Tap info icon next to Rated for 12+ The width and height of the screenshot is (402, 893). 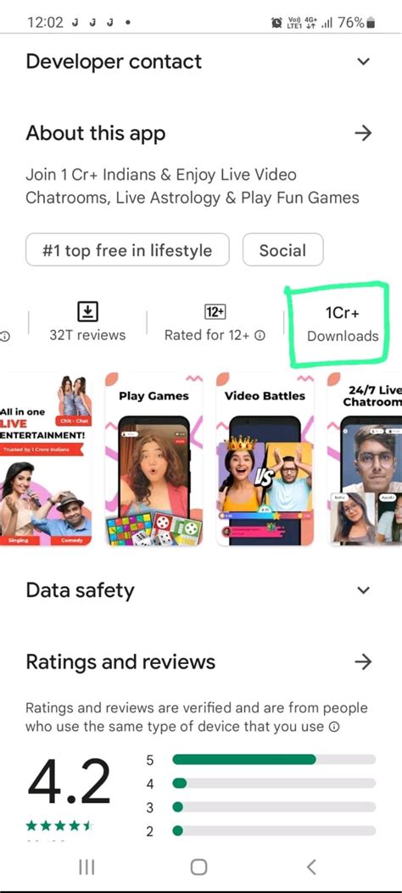pyautogui.click(x=260, y=336)
